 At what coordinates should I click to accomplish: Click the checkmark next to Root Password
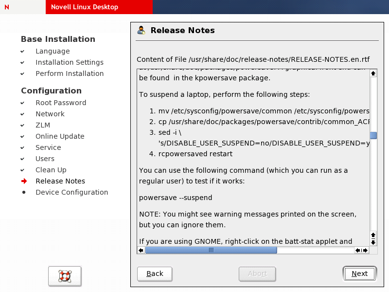coord(22,103)
